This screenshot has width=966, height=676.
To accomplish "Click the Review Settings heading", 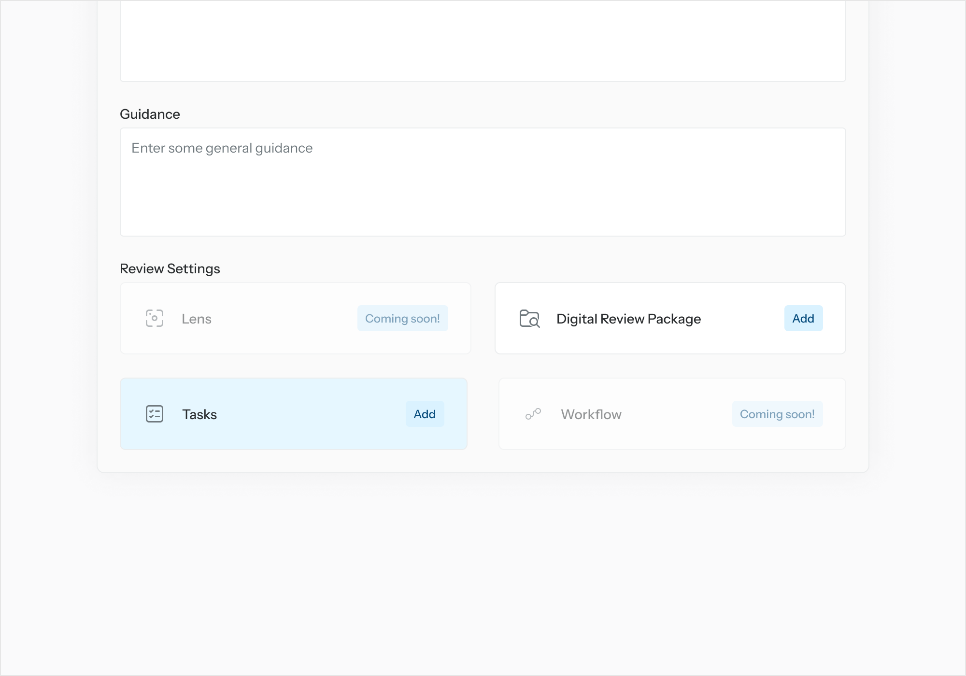I will pyautogui.click(x=170, y=268).
